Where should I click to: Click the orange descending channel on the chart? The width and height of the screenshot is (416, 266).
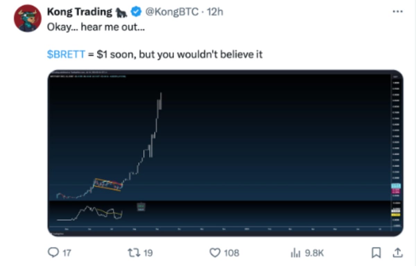tap(108, 185)
